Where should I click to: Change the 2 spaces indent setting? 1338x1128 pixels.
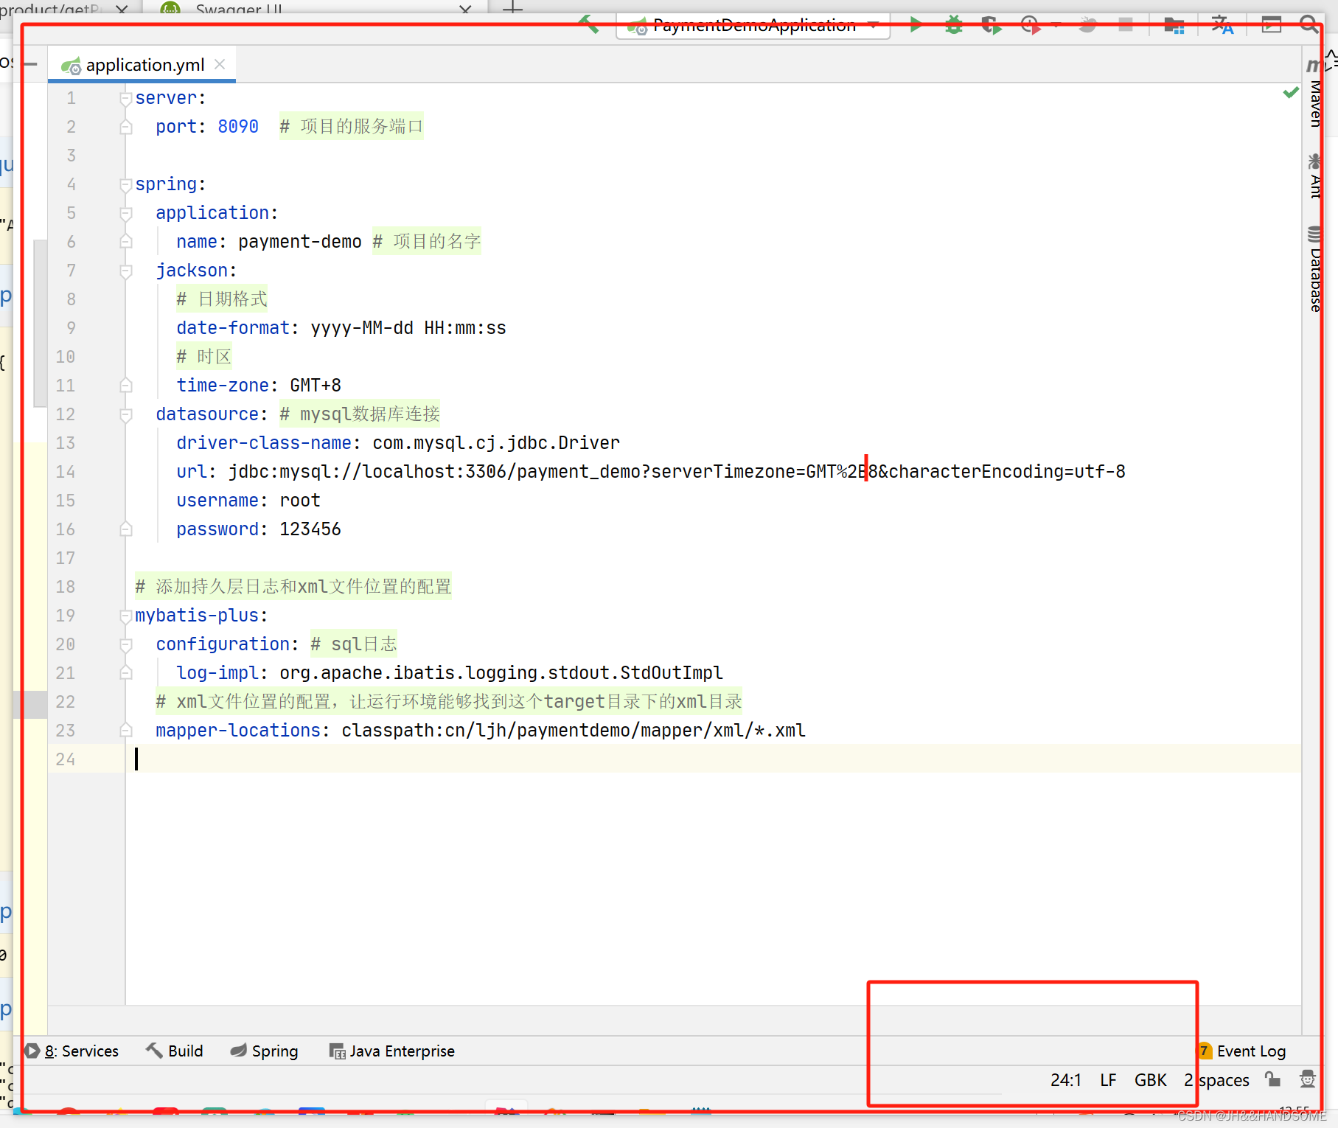click(1217, 1080)
